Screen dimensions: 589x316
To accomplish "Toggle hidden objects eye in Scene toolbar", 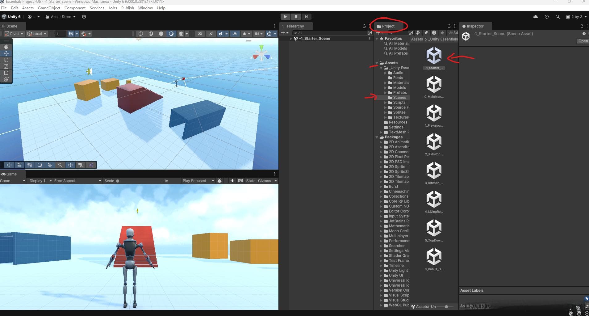I will tap(235, 34).
